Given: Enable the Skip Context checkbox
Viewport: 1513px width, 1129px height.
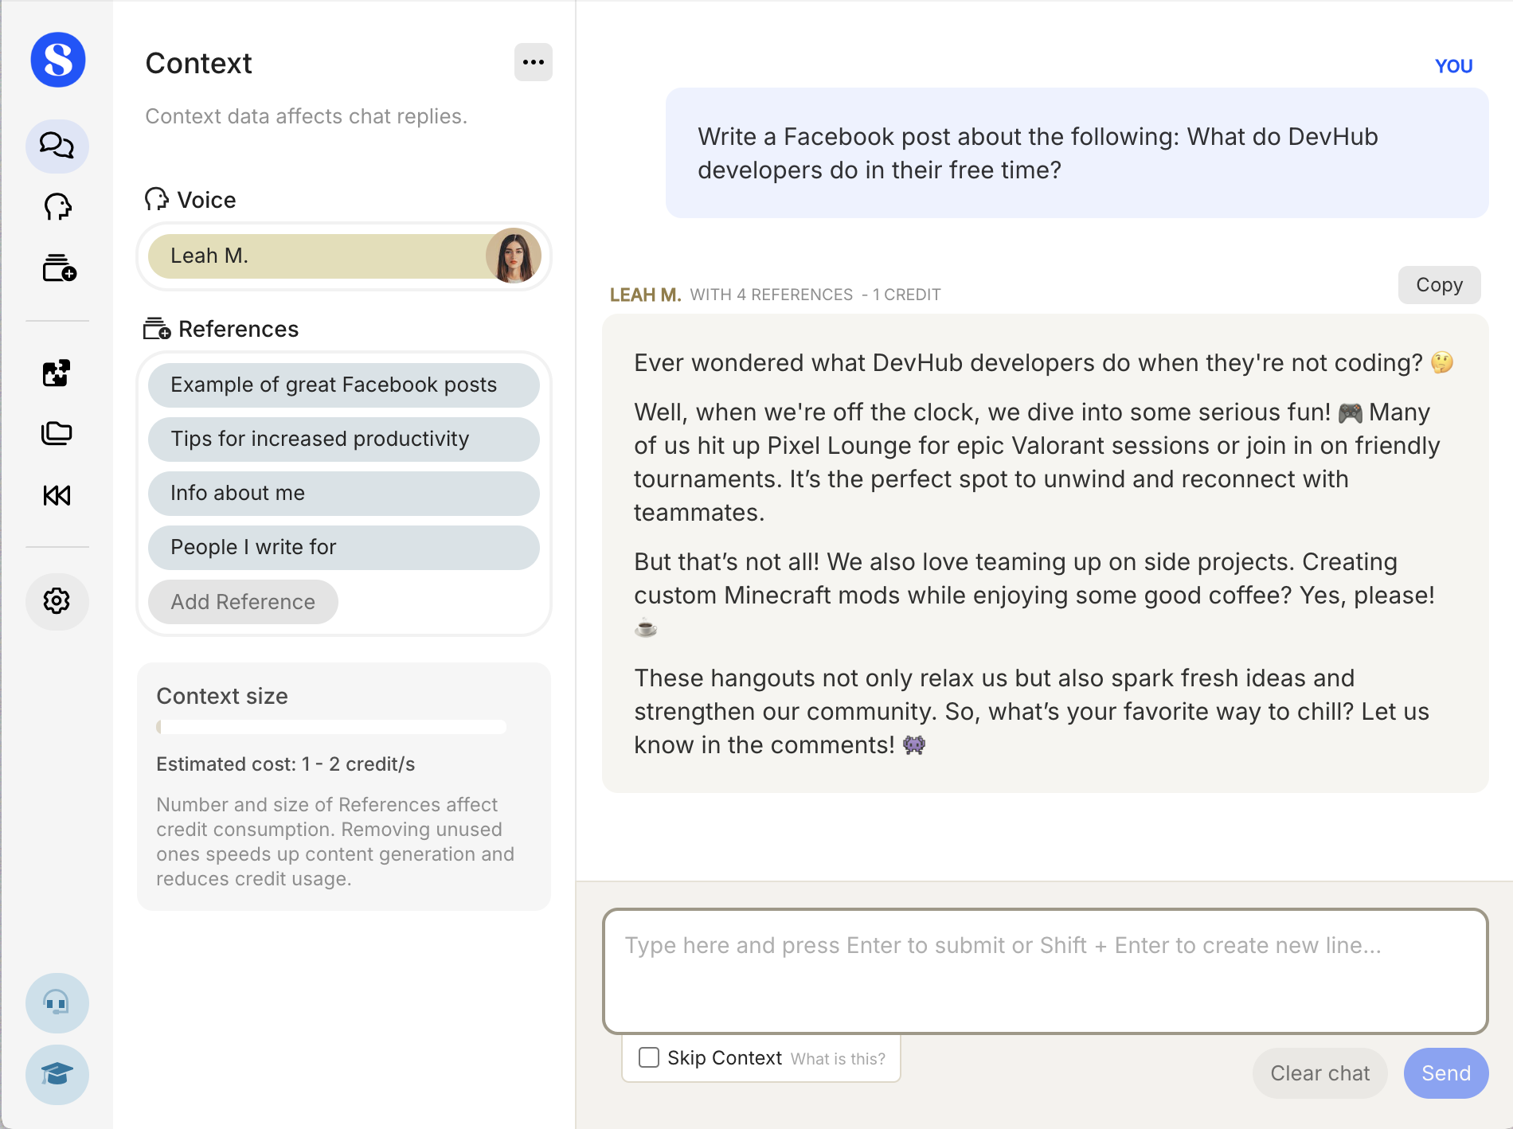Looking at the screenshot, I should [649, 1057].
